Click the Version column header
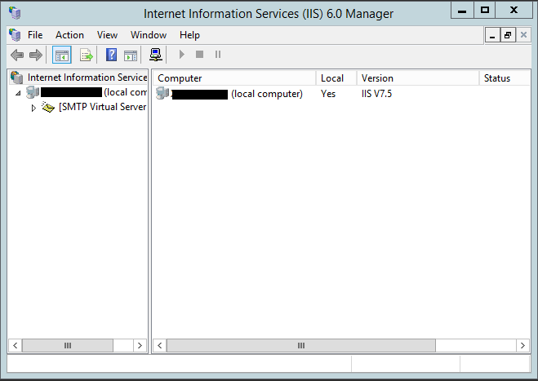 (416, 78)
